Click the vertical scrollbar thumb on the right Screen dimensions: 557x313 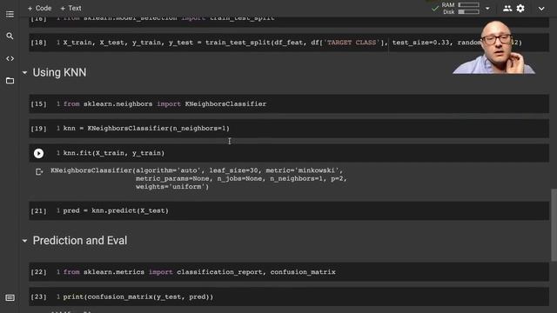554,225
